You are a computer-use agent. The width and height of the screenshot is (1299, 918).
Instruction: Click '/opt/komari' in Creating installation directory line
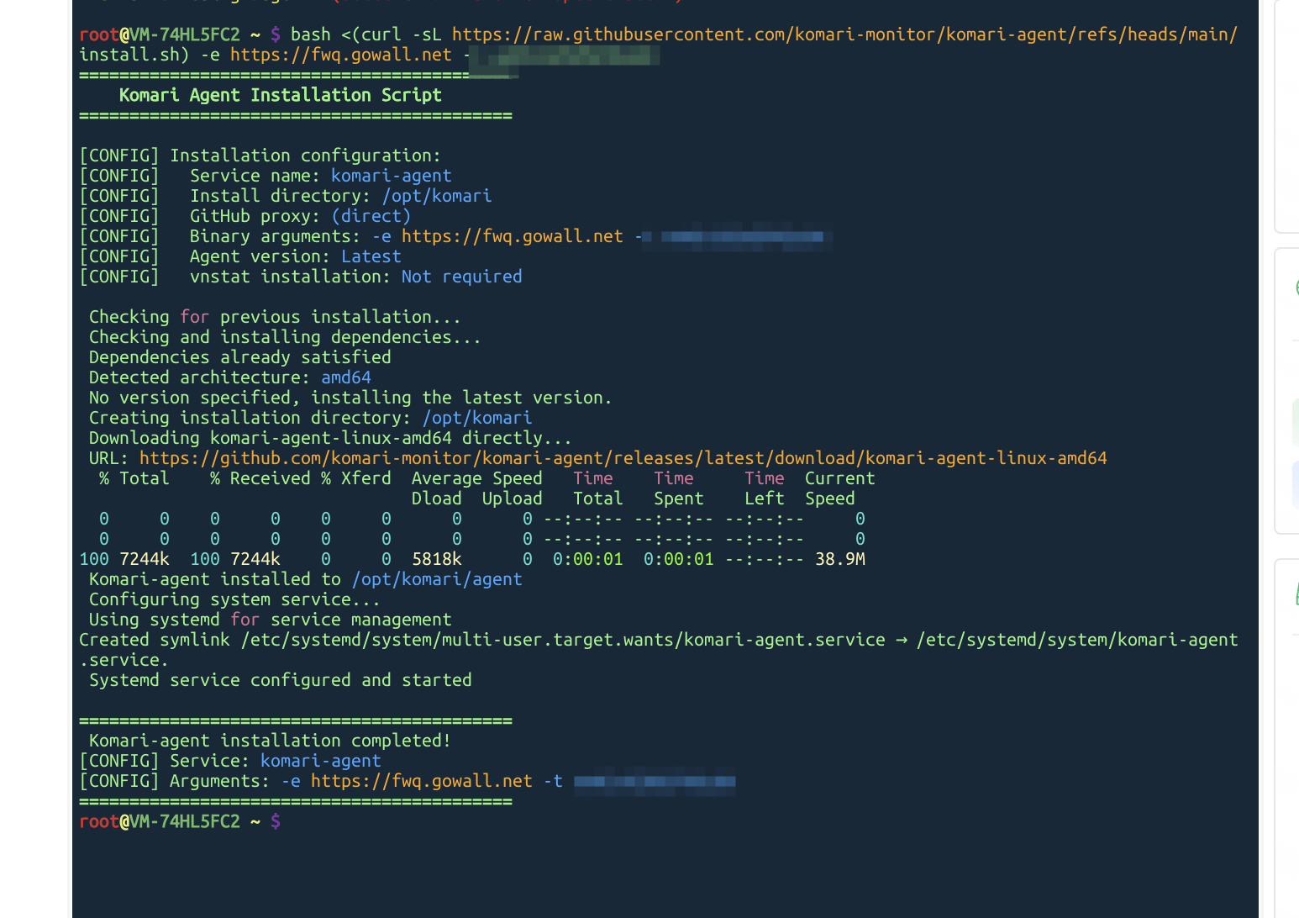click(477, 418)
